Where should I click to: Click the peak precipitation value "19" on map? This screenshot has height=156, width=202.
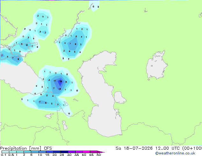pyautogui.click(x=61, y=82)
